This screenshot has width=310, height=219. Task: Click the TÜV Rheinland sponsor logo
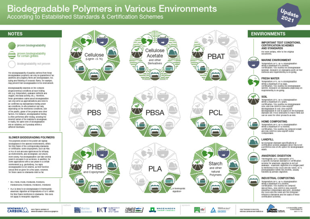pos(220,210)
